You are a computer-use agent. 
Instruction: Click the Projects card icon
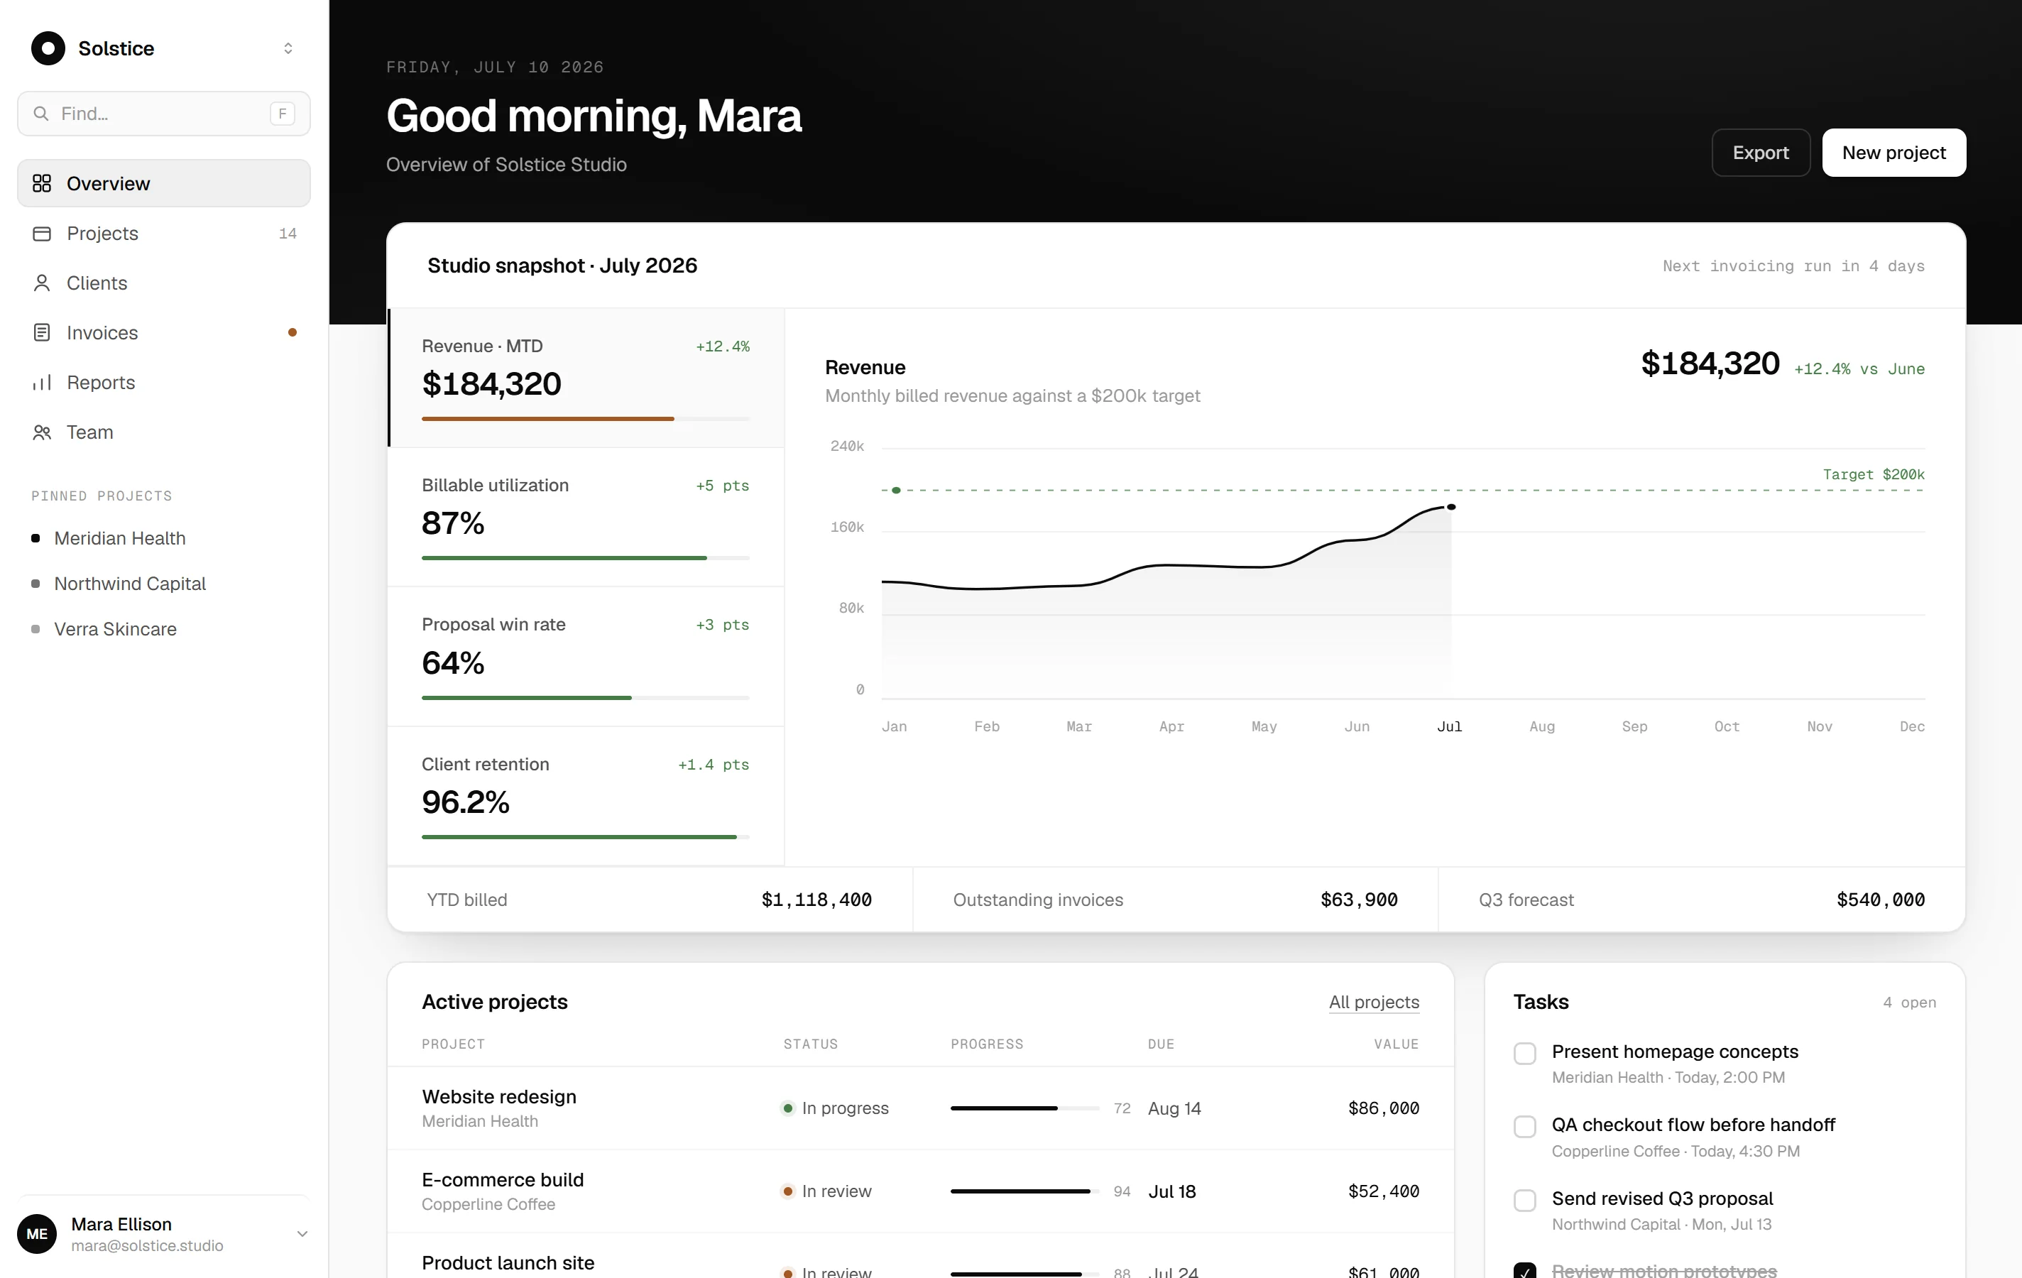[x=42, y=234]
